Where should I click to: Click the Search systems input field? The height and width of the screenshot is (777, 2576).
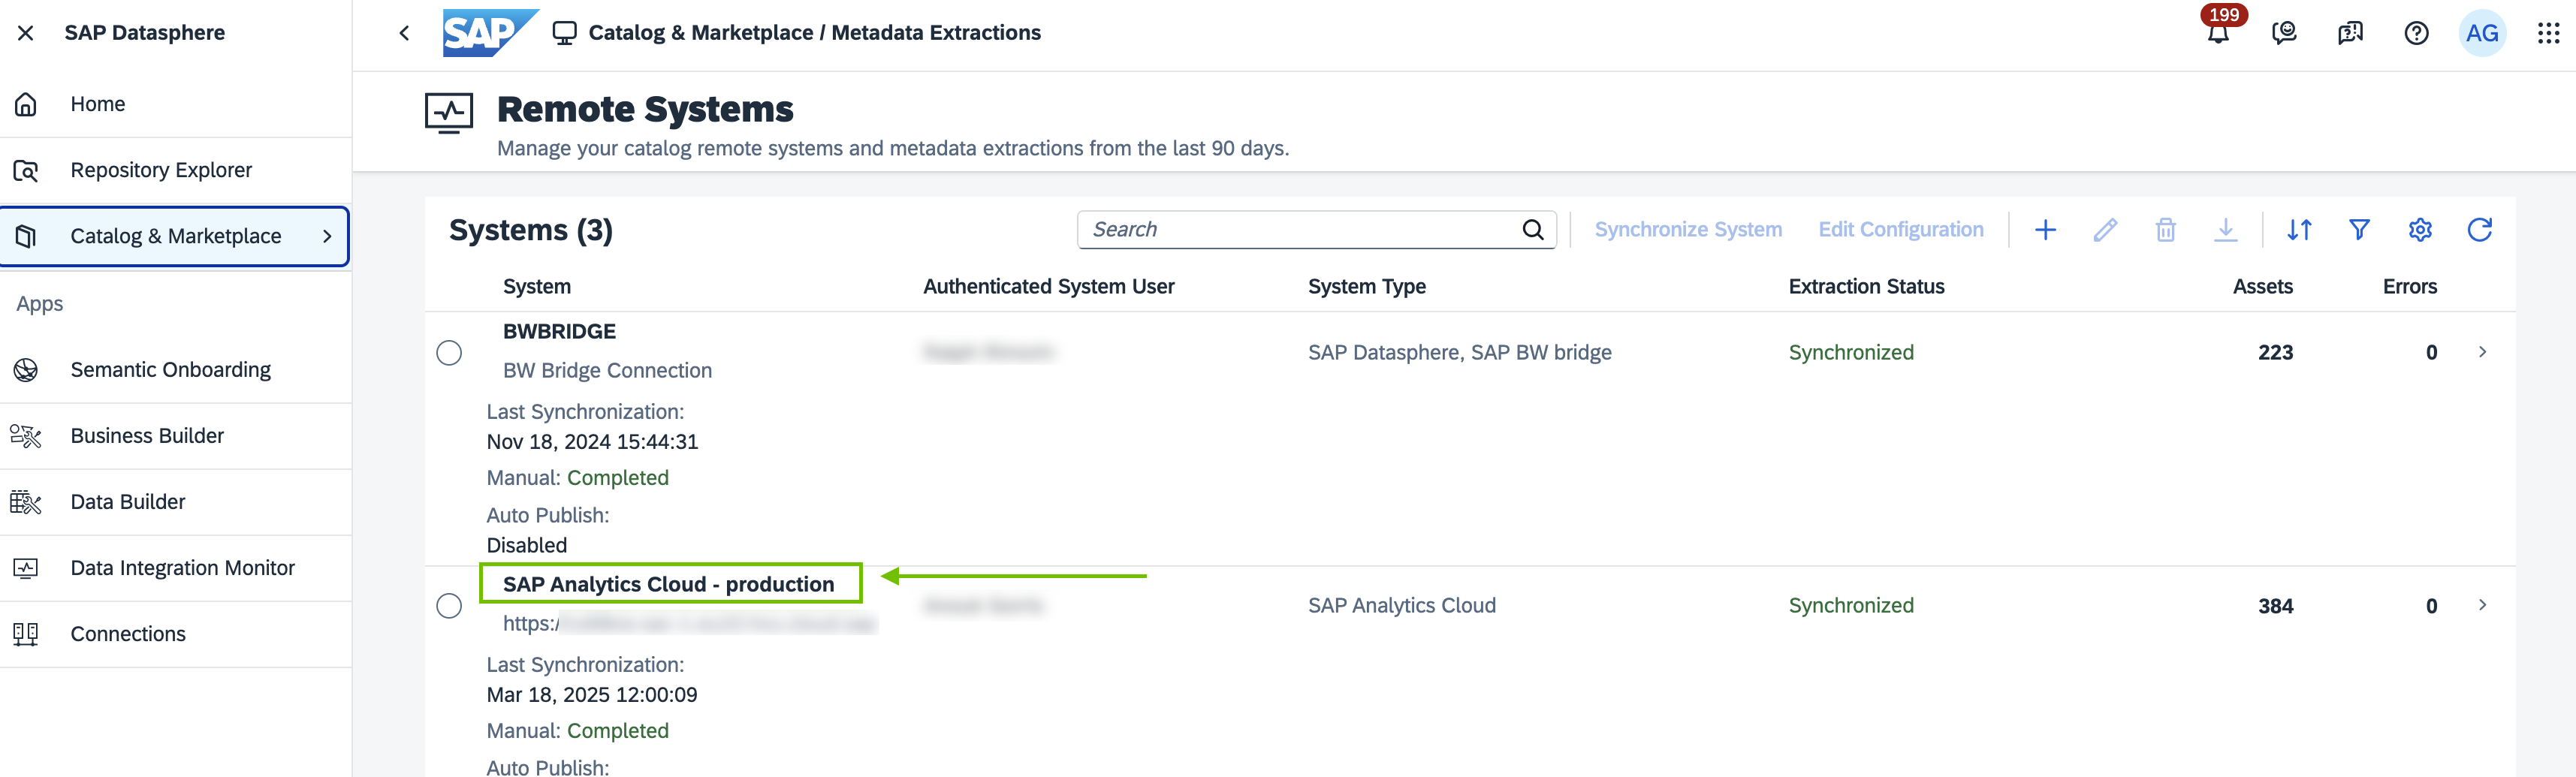pyautogui.click(x=1300, y=230)
